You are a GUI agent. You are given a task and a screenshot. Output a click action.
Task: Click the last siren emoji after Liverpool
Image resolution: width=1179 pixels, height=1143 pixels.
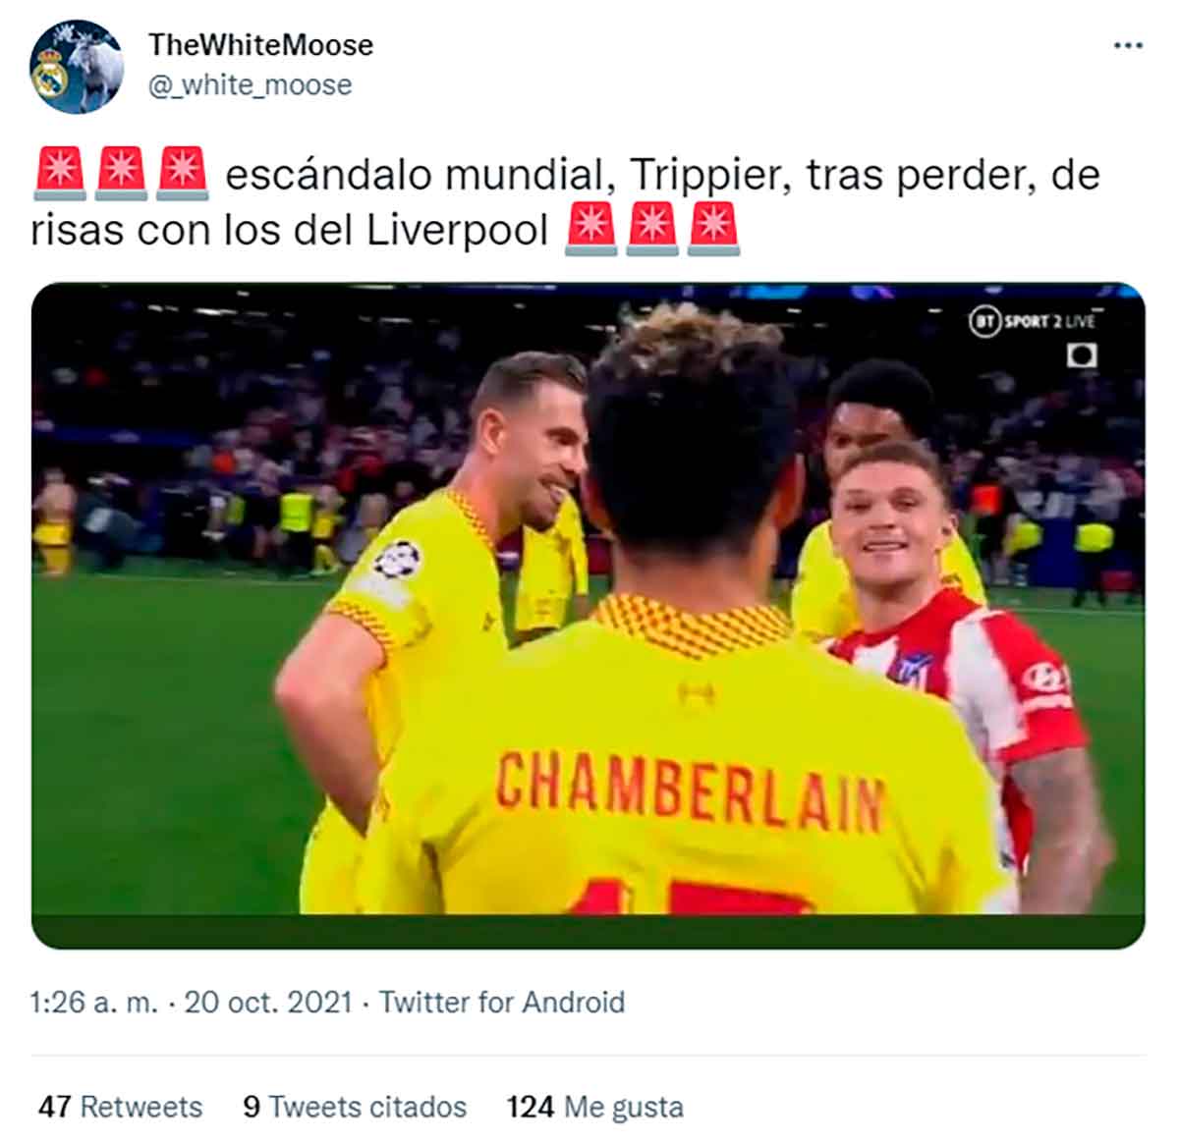pyautogui.click(x=713, y=229)
